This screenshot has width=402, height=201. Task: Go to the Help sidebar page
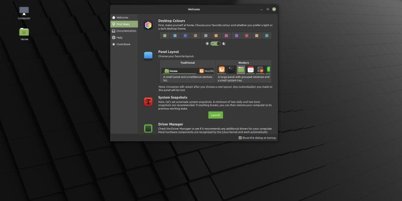[x=119, y=37]
